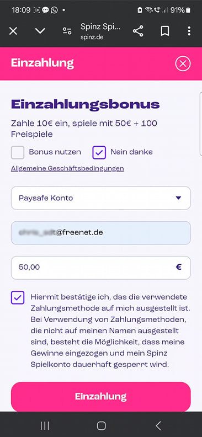Toggle the payment method confirmation checkbox
This screenshot has width=202, height=437.
pos(18,297)
